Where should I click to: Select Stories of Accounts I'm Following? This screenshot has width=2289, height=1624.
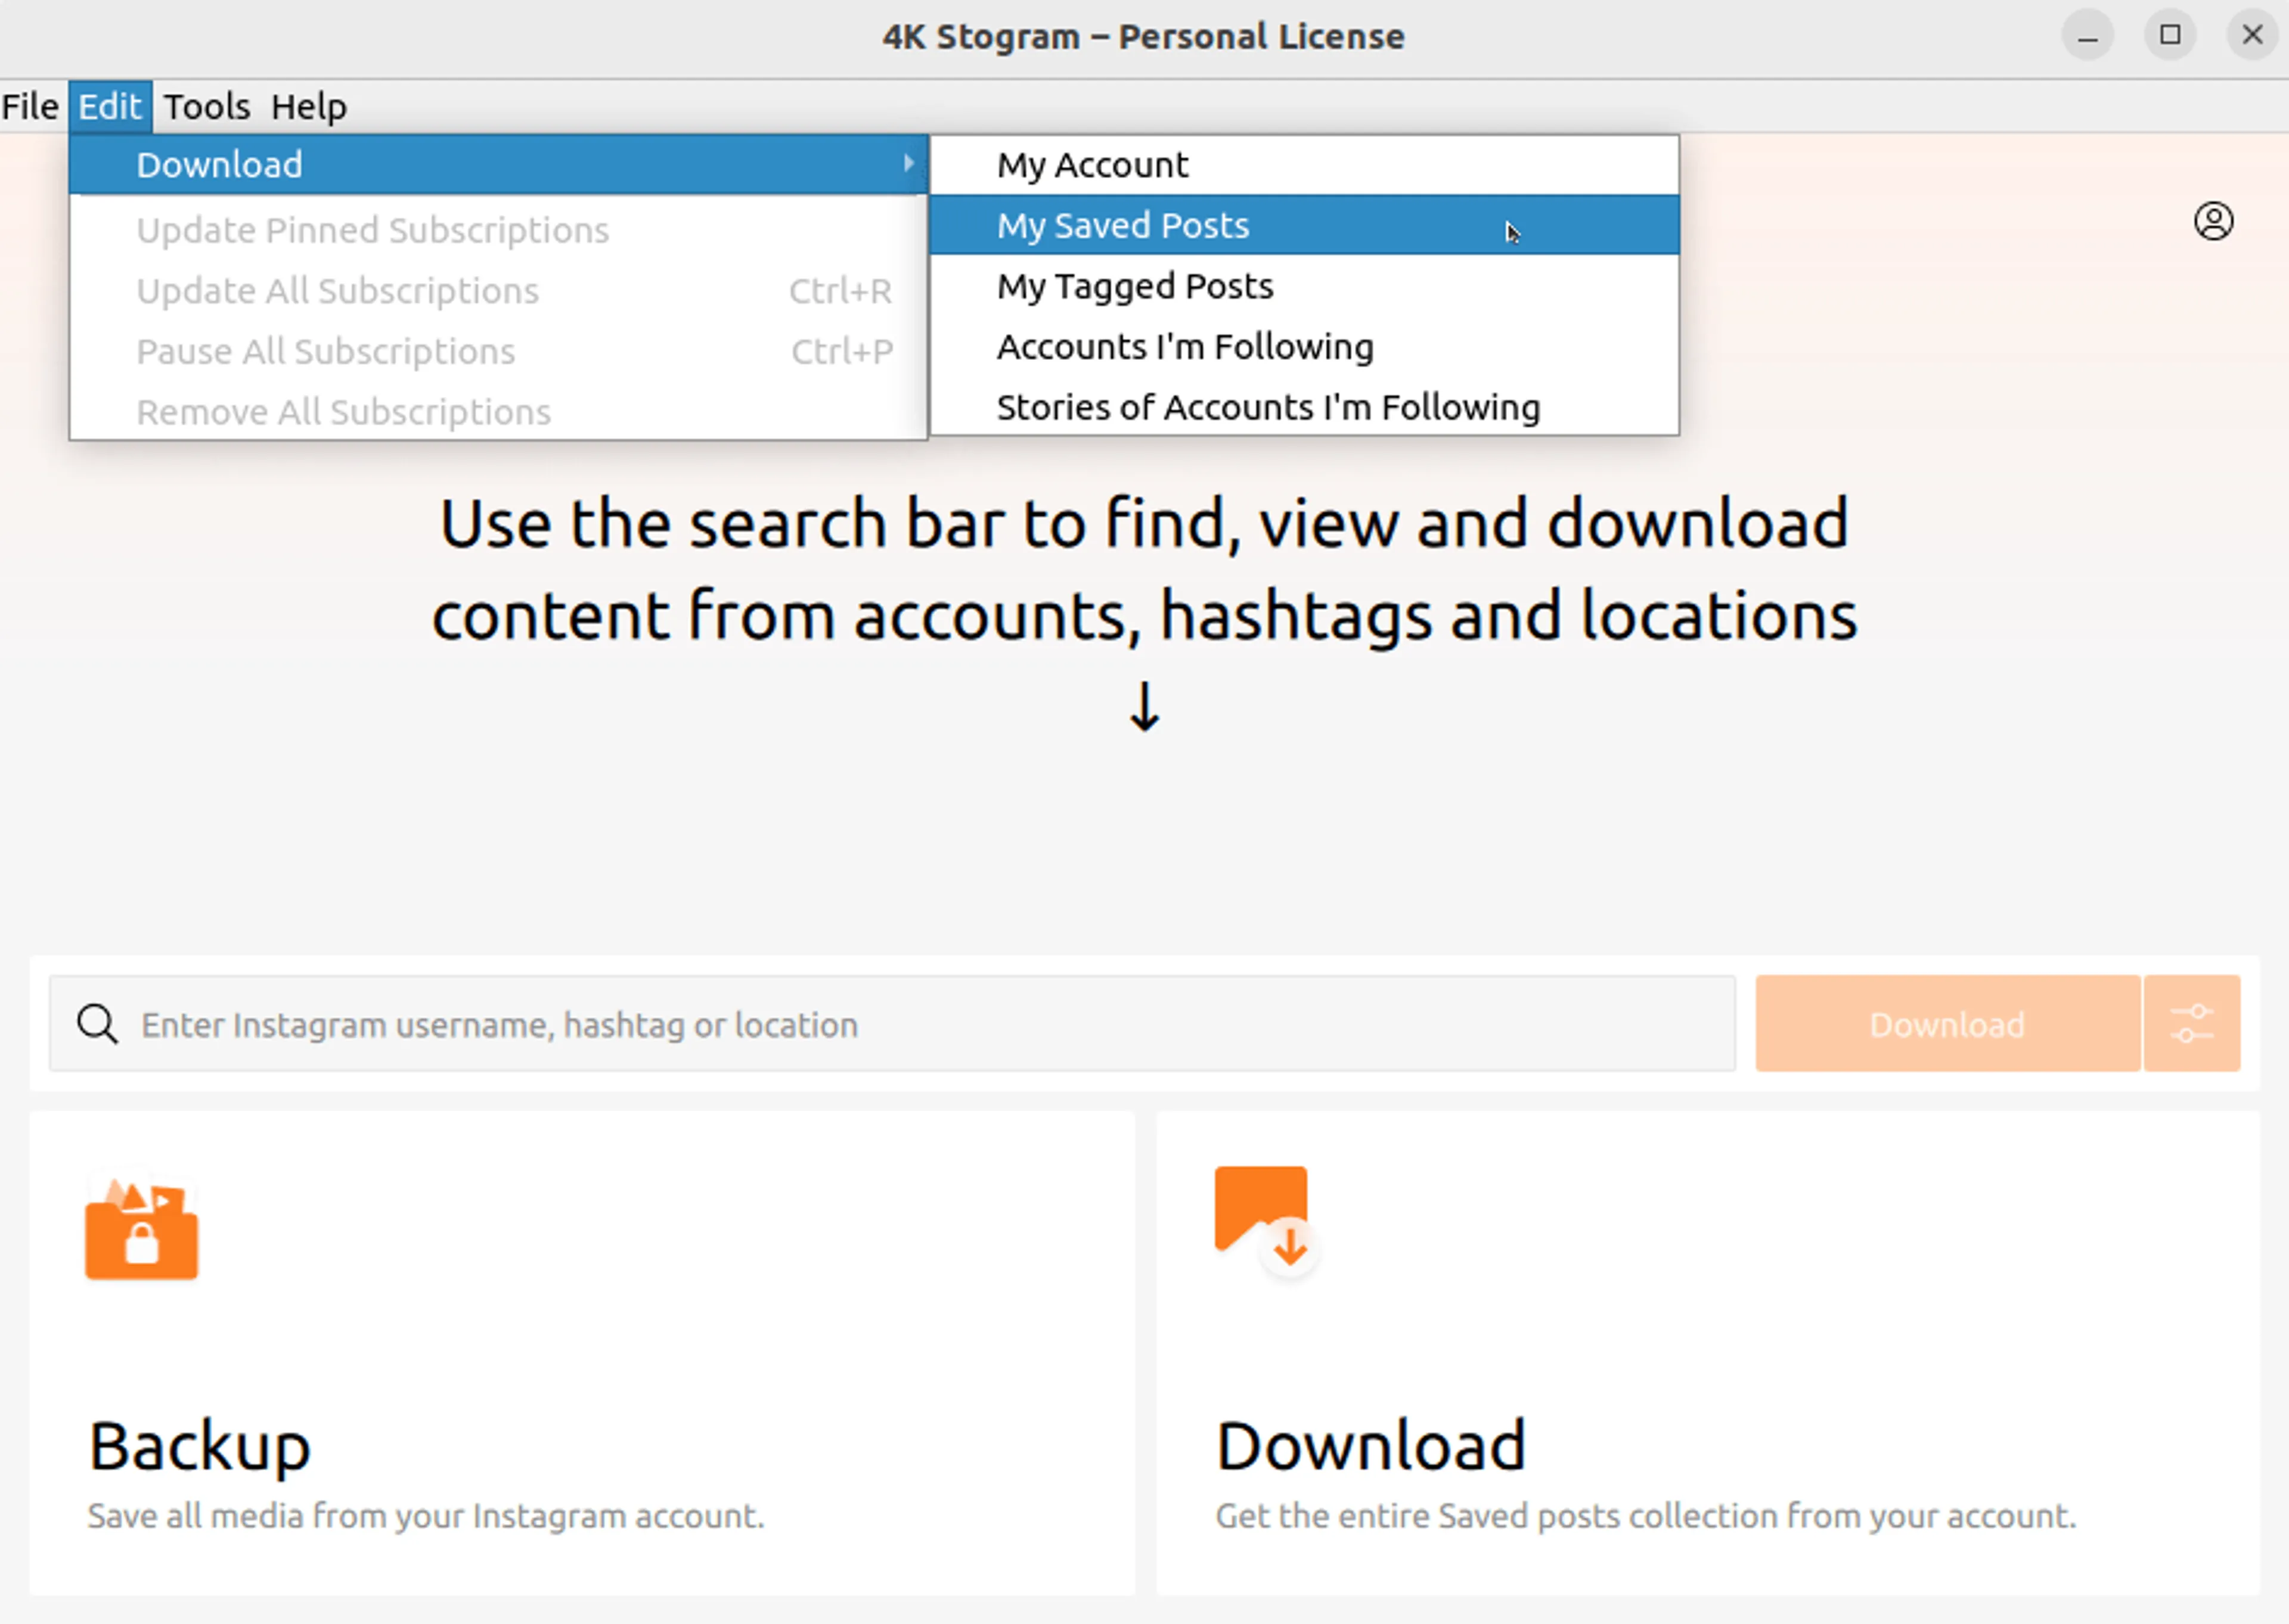coord(1267,408)
